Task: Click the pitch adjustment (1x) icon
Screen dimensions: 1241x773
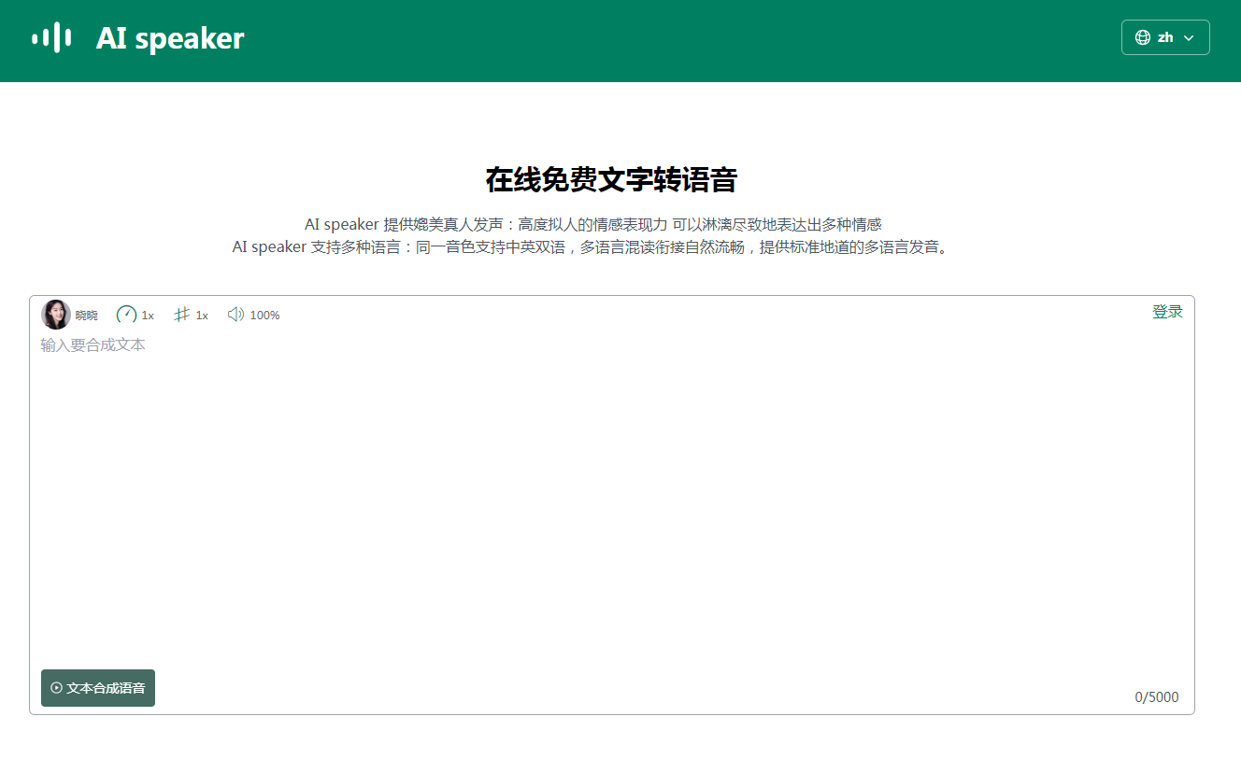Action: [183, 315]
